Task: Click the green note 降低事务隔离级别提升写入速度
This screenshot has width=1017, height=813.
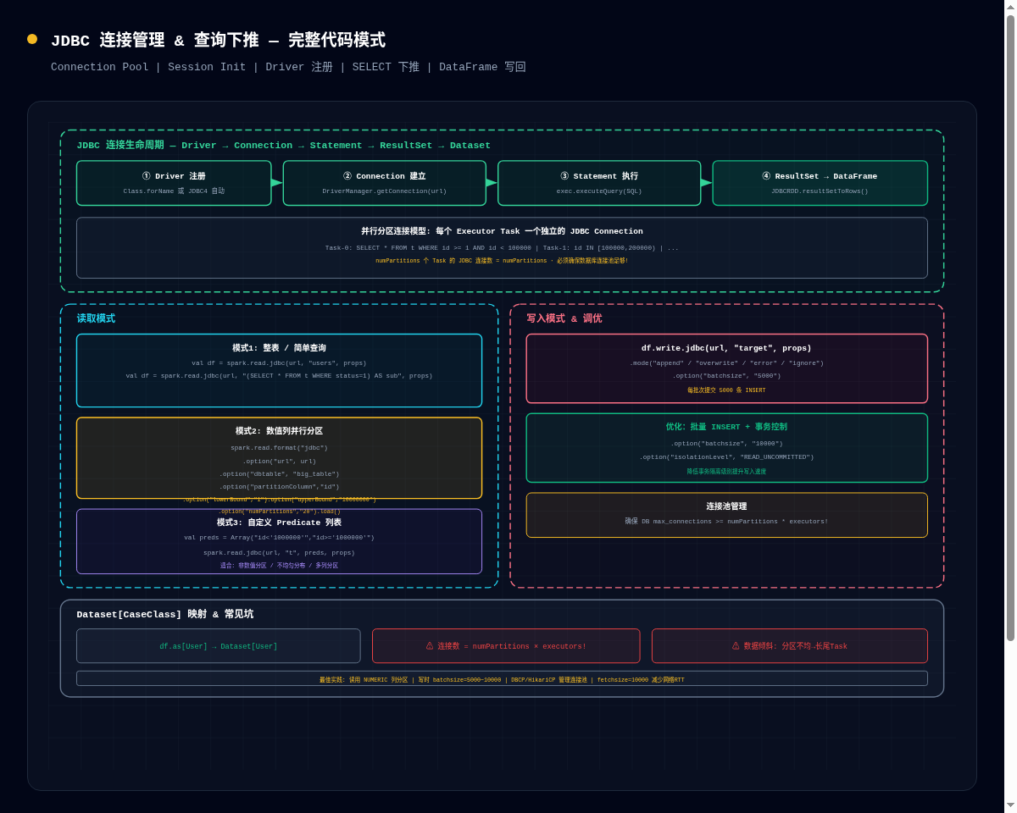Action: pyautogui.click(x=726, y=472)
